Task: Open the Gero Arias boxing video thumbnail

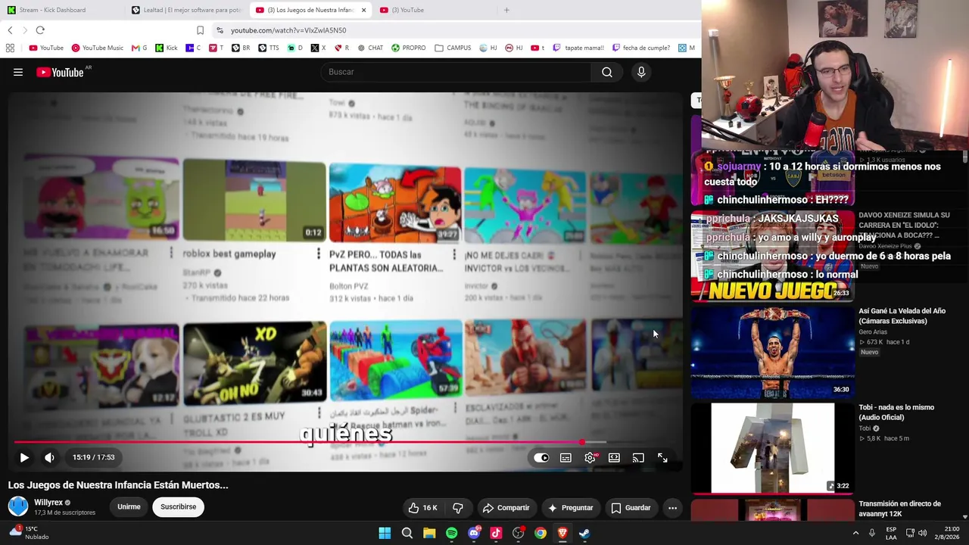Action: (x=772, y=352)
